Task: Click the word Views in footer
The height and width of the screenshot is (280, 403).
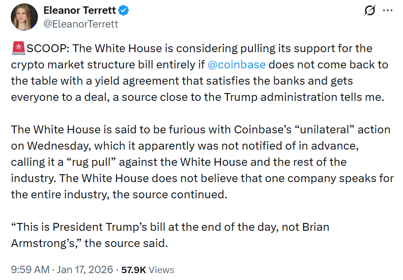Action: 161,270
